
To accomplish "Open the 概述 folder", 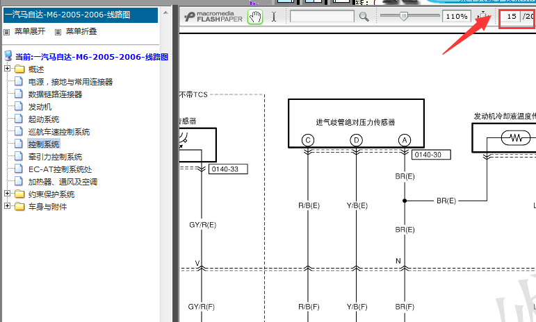I will coord(36,69).
